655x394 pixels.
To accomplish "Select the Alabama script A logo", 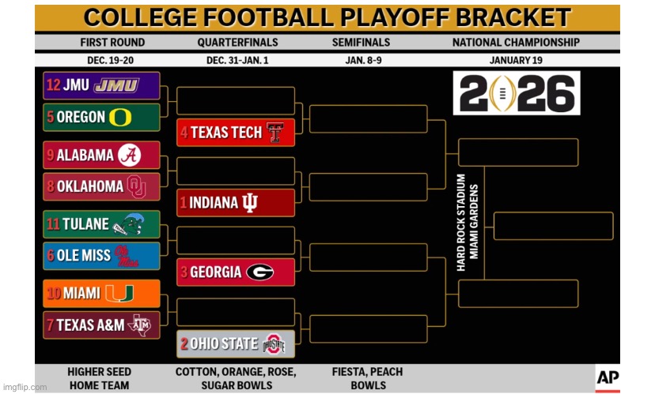I will coord(130,156).
